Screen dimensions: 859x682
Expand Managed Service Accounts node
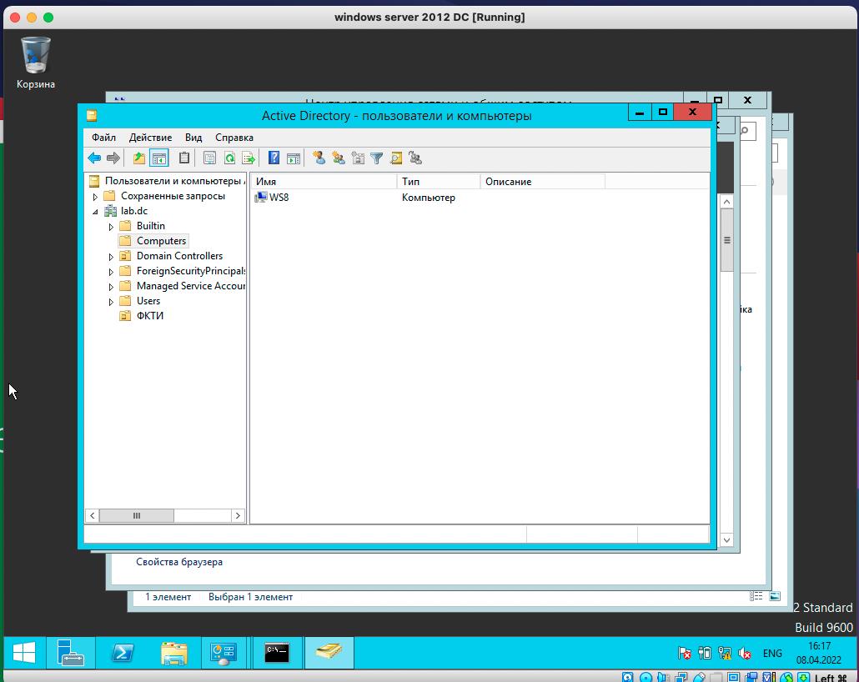tap(111, 287)
